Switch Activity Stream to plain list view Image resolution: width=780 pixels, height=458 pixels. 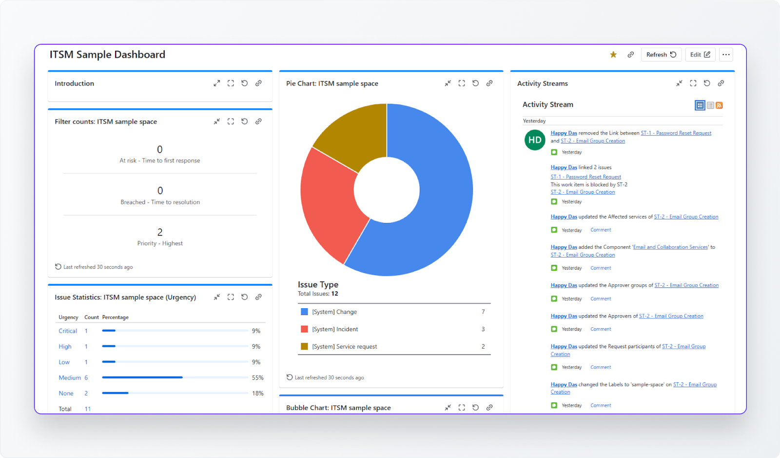(710, 105)
